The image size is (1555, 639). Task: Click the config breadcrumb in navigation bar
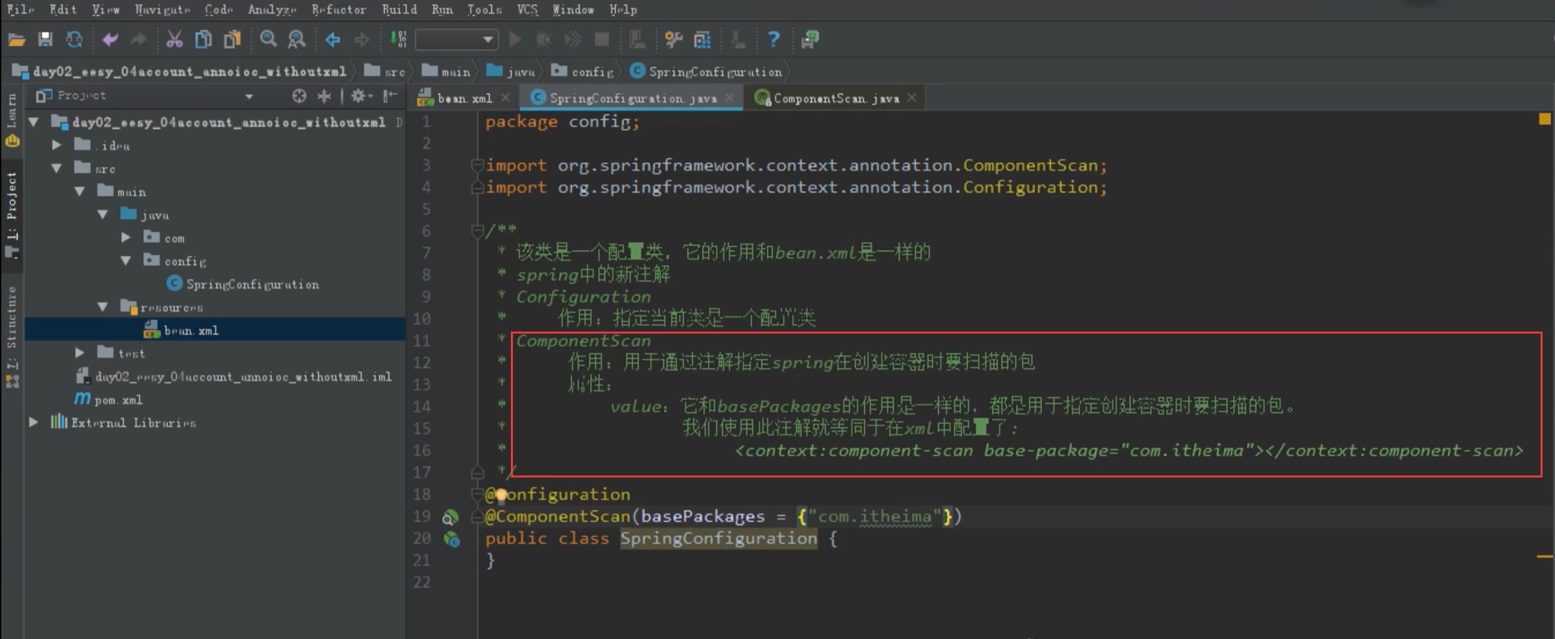[582, 71]
